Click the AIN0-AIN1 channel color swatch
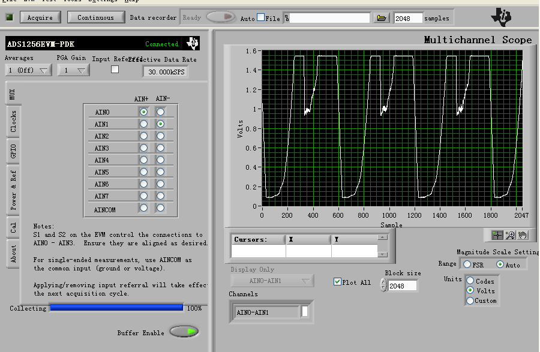Viewport: 540px width, 352px height. click(304, 312)
